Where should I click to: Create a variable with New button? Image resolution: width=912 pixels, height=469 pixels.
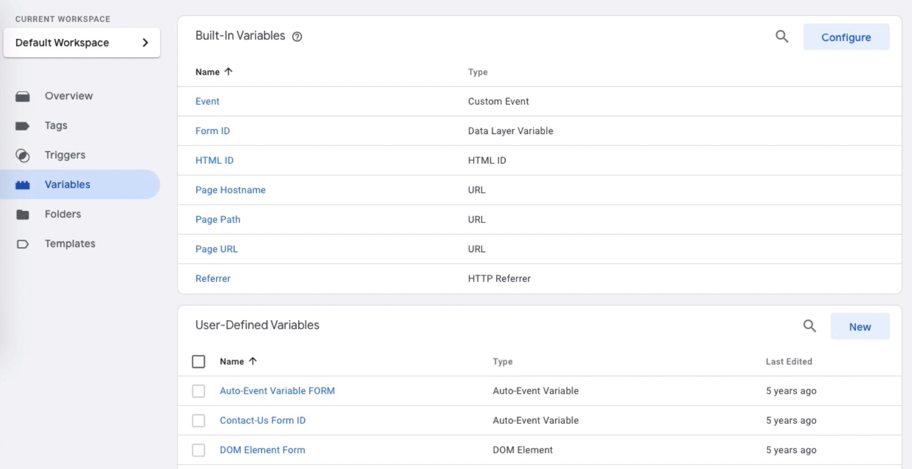(859, 327)
